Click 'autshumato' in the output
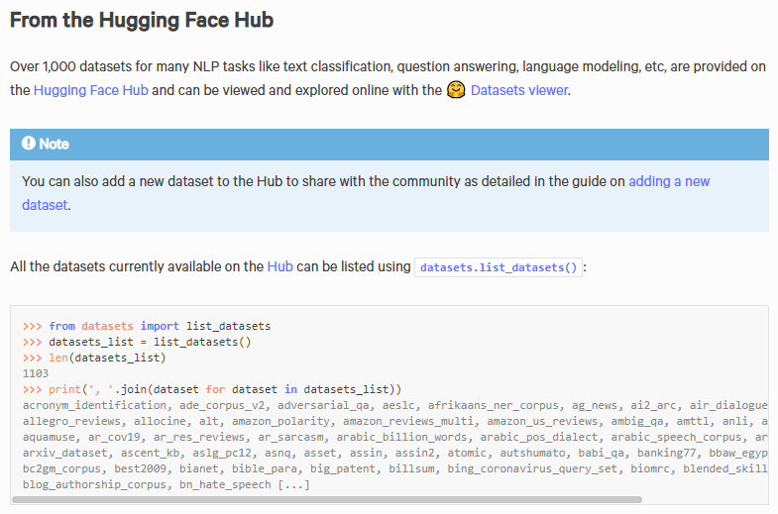Viewport: 778px width, 514px height. [532, 453]
